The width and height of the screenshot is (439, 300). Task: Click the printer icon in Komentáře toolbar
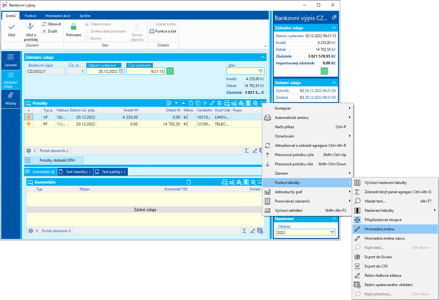tap(225, 182)
